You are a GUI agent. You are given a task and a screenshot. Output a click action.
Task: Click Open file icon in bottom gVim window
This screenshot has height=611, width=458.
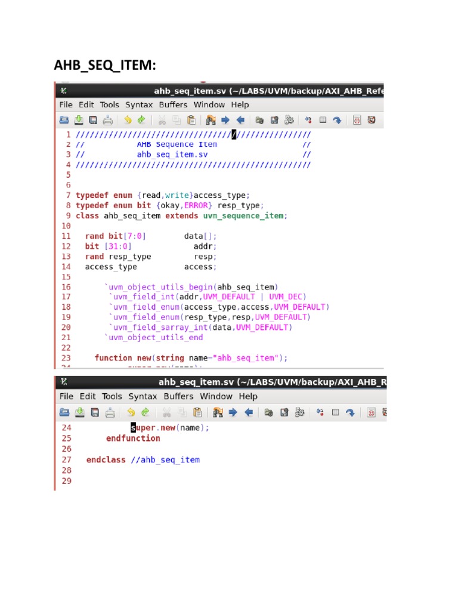[x=64, y=412]
